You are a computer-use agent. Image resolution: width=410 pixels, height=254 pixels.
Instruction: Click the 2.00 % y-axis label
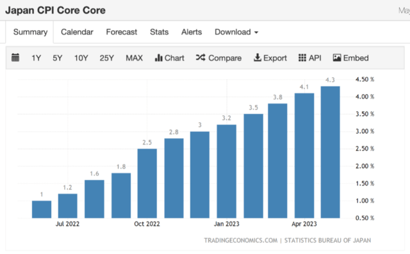tap(365, 166)
